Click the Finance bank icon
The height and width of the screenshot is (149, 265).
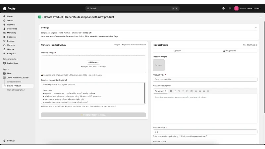point(4,49)
